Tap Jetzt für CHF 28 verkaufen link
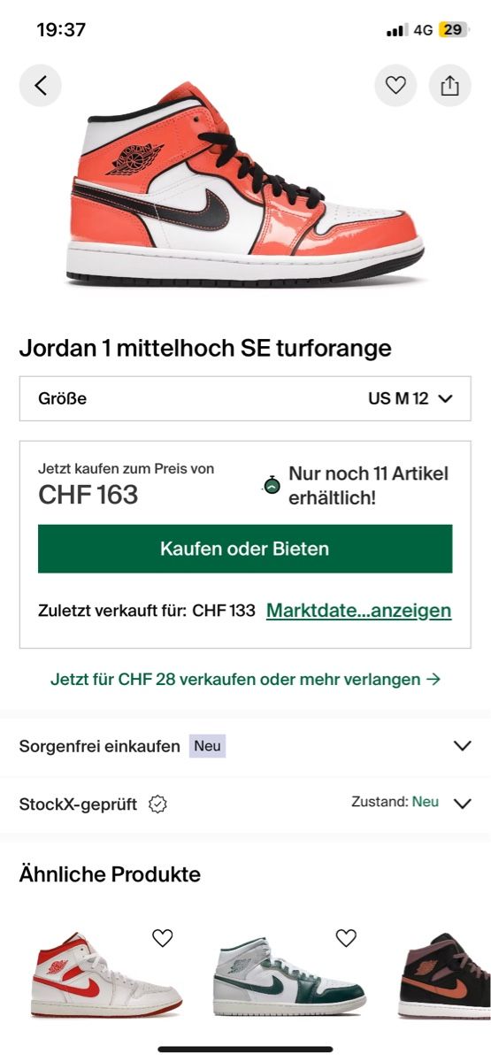The image size is (491, 1062). coord(245,680)
